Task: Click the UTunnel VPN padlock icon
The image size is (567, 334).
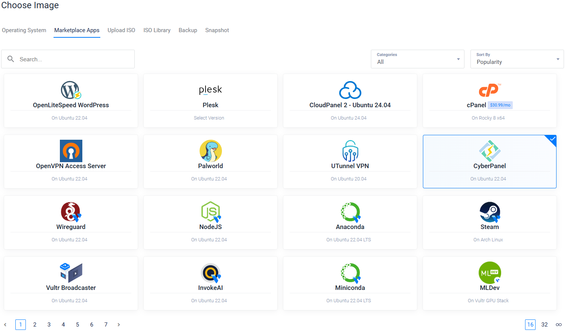Action: [x=350, y=151]
